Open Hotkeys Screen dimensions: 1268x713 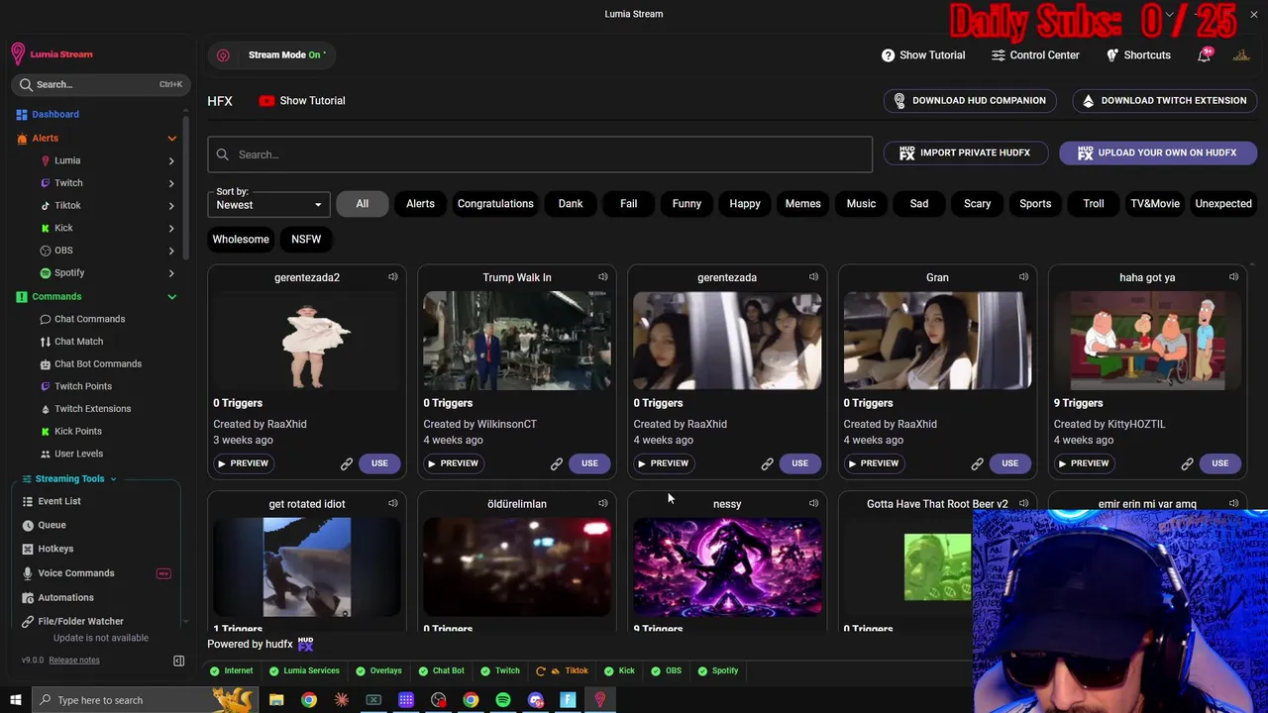55,549
